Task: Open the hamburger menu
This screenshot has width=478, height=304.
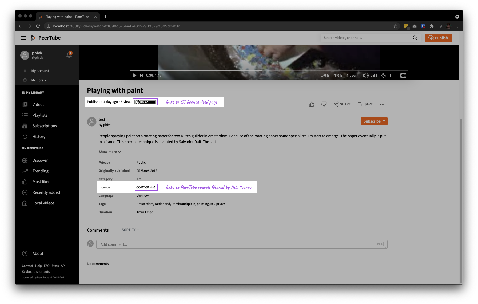Action: (x=23, y=38)
